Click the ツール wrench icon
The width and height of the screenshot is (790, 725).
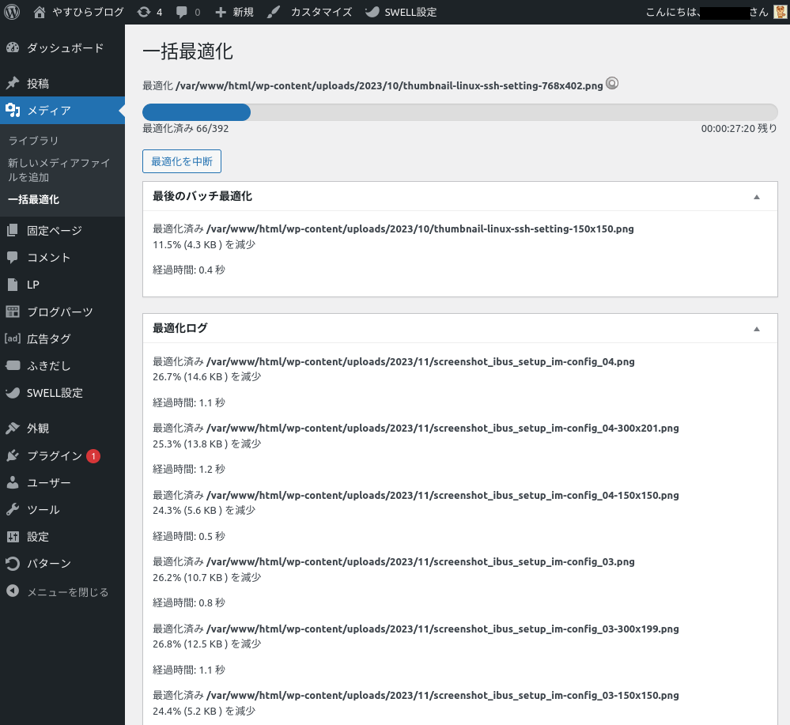tap(13, 510)
